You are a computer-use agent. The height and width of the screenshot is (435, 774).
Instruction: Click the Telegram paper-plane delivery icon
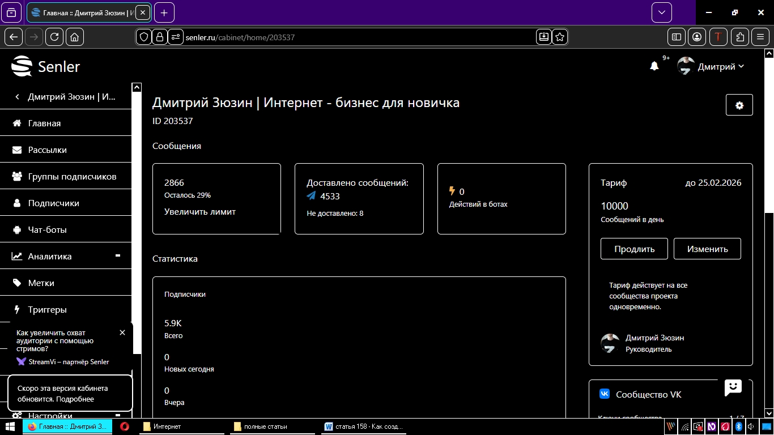pyautogui.click(x=311, y=196)
